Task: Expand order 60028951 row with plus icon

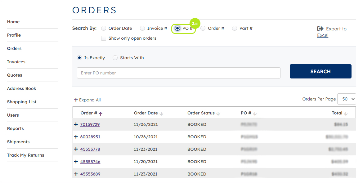Action: (76, 137)
